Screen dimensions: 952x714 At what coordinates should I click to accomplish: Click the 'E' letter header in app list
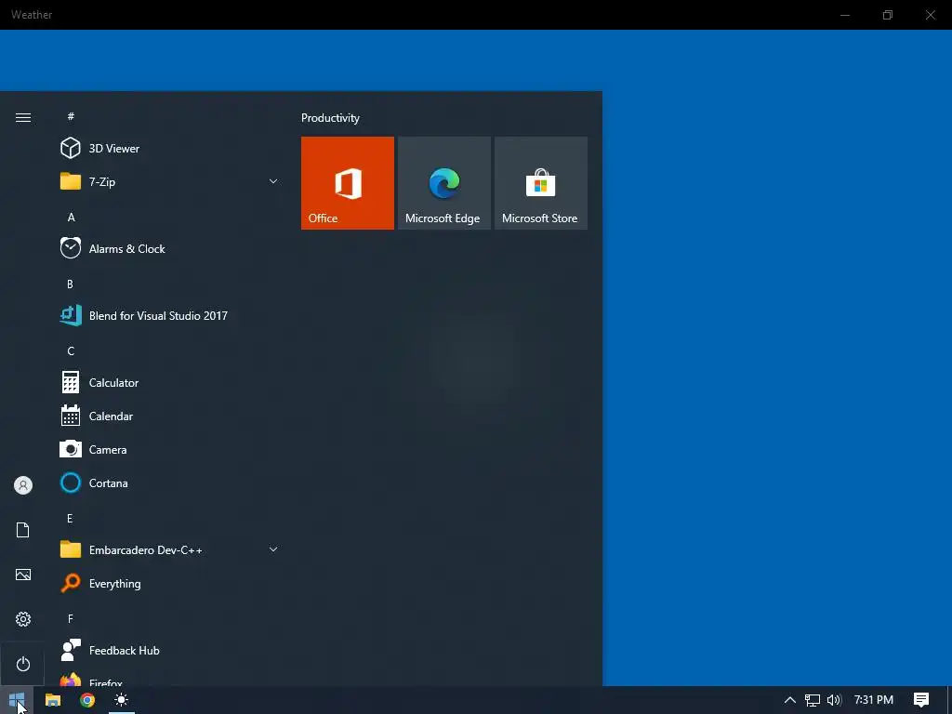70,519
